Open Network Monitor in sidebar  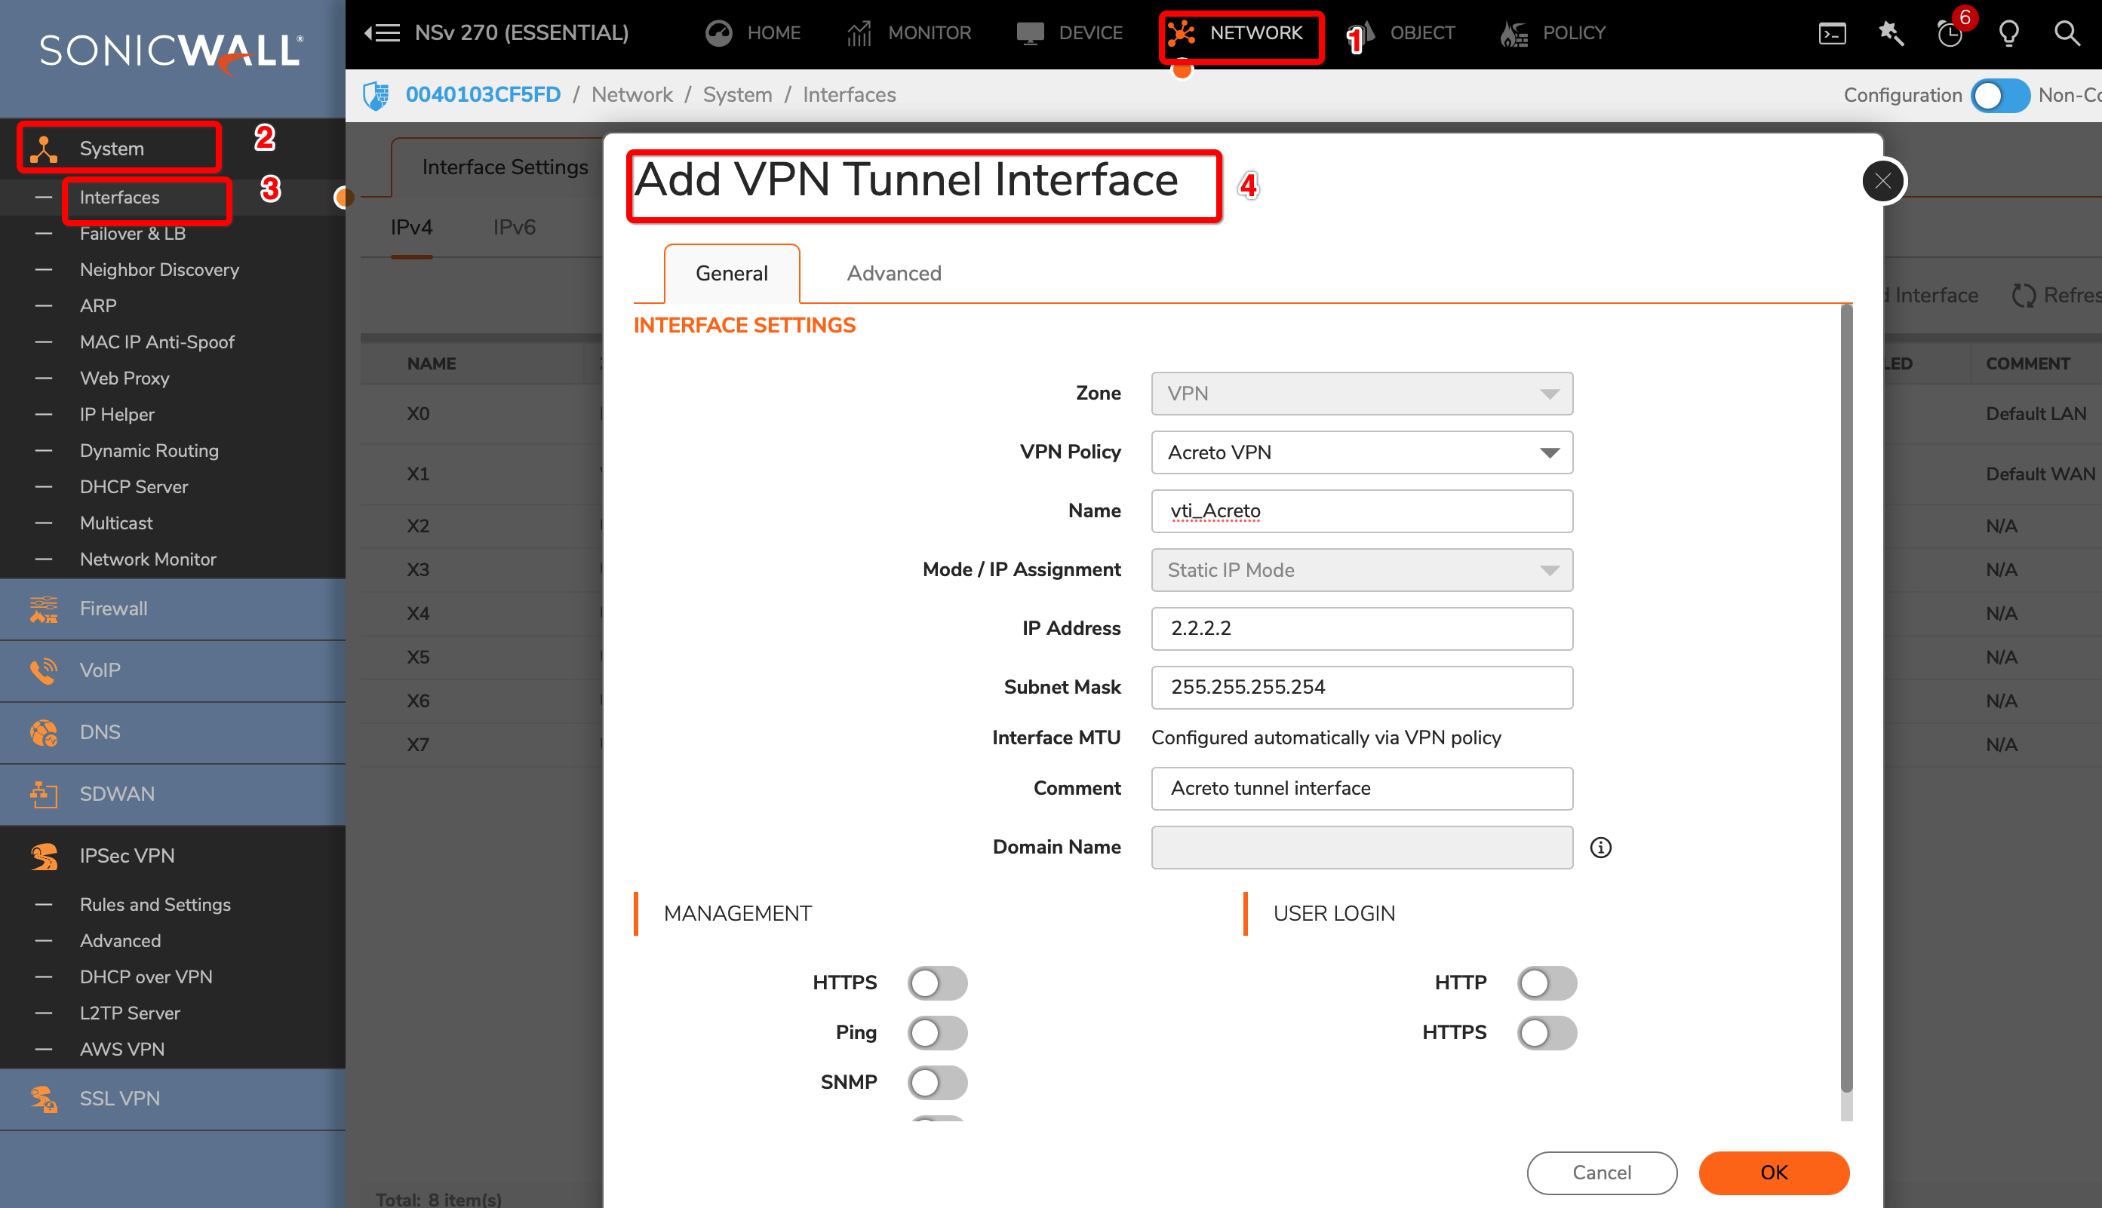(x=148, y=560)
